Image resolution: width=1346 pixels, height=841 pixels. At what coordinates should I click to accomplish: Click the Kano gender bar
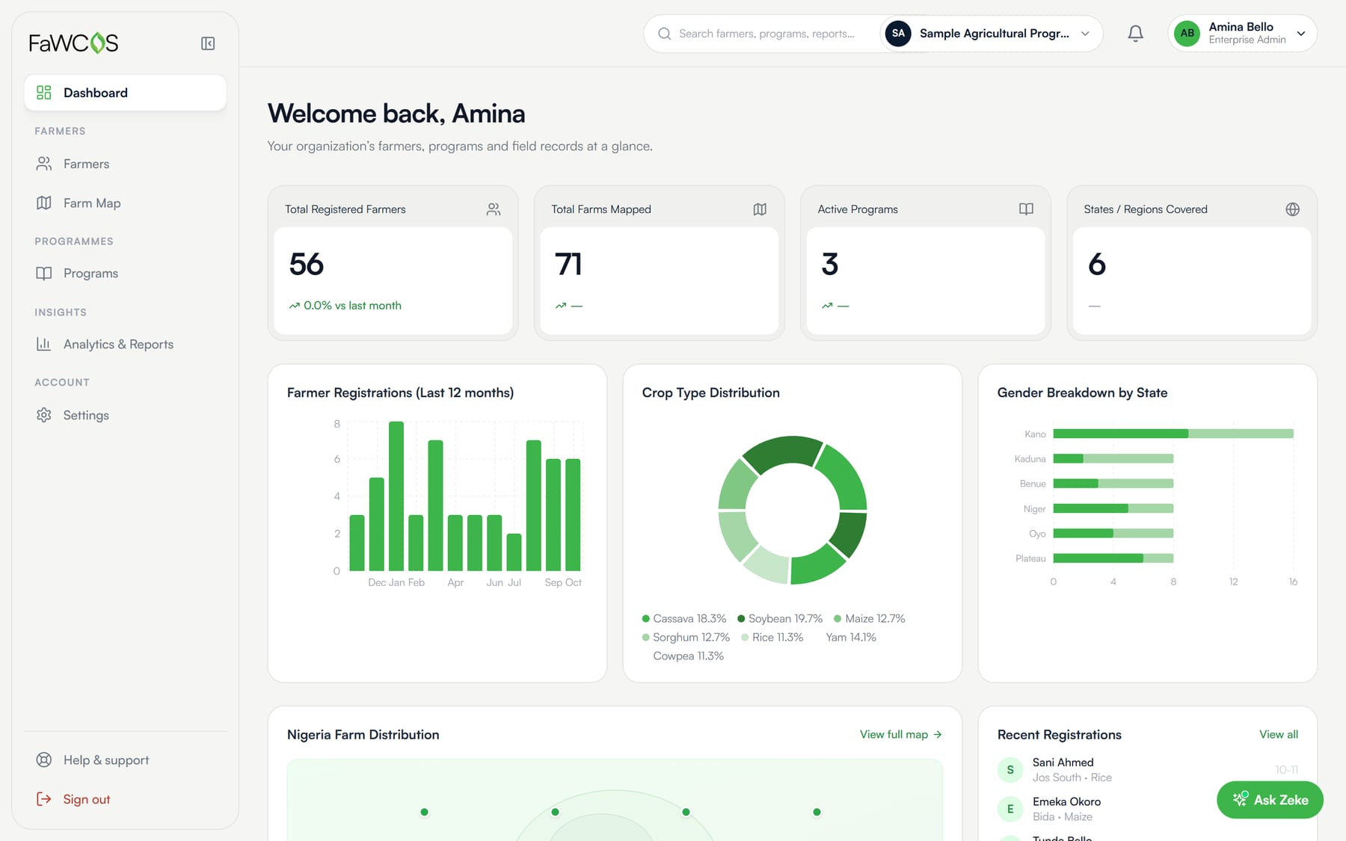pos(1173,434)
